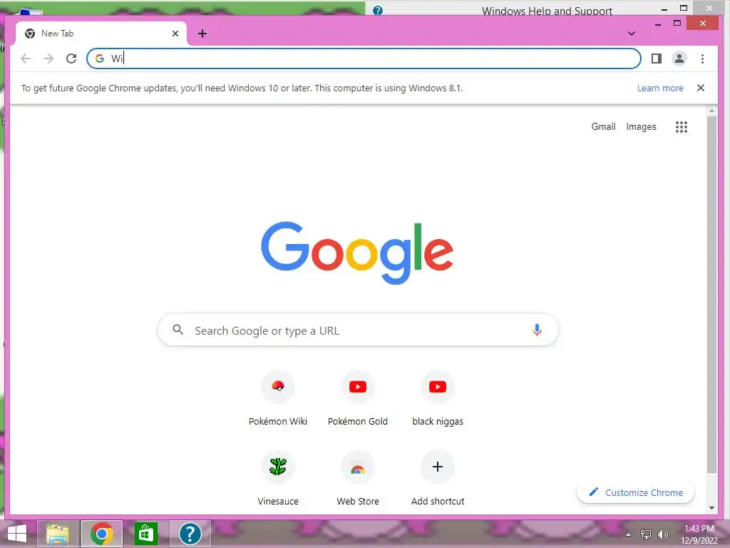
Task: Open File Explorer from the taskbar
Action: tap(58, 534)
